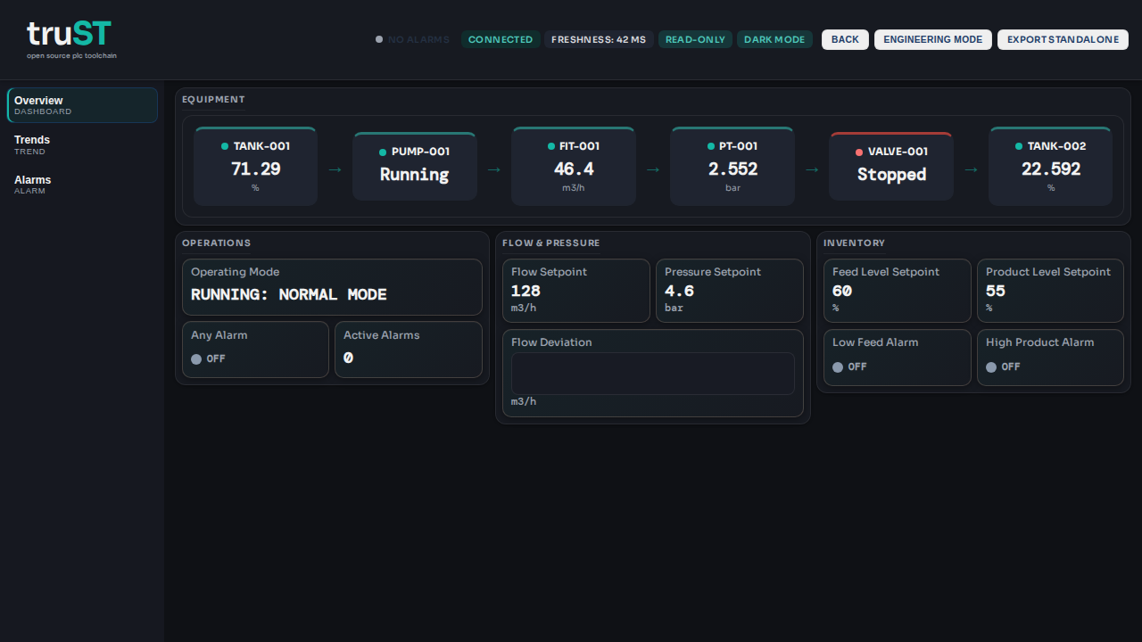Select the TANK-001 equipment card

(x=255, y=167)
